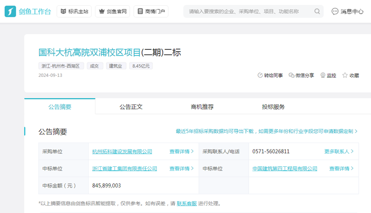Image resolution: width=371 pixels, height=213 pixels.
Task: Open 商情门户 portal button
Action: pyautogui.click(x=151, y=11)
